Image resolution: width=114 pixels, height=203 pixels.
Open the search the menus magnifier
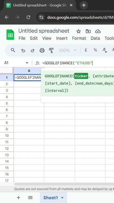(13, 50)
